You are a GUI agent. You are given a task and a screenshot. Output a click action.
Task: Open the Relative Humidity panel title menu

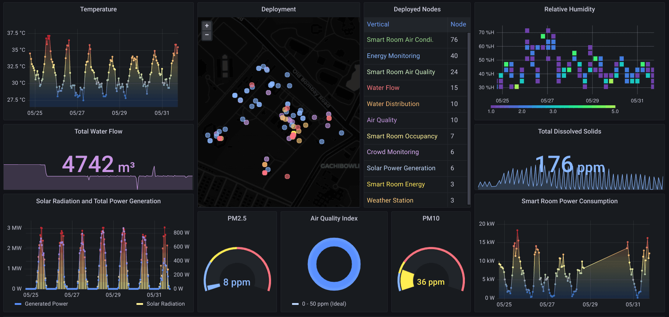click(x=569, y=9)
